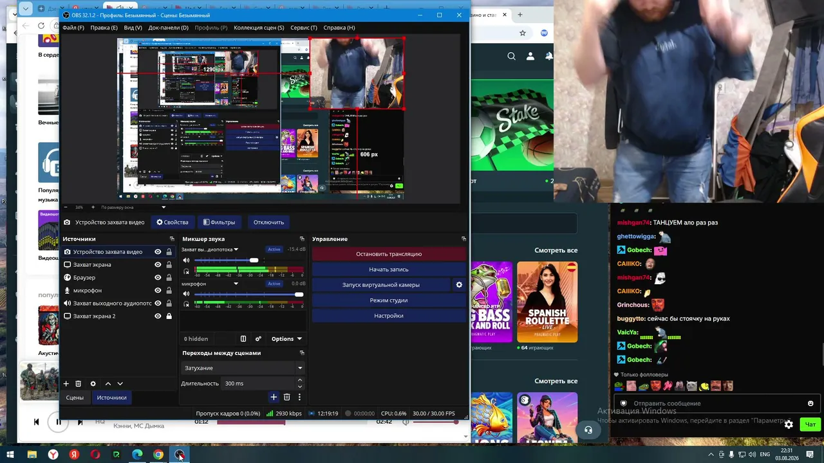Hide the Захват экрана 2 source
The height and width of the screenshot is (463, 824).
tap(158, 316)
